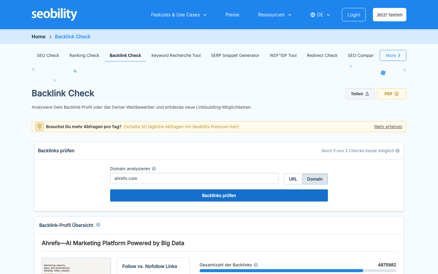Click the Schalte 50 tägliche Abfragen text

pyautogui.click(x=181, y=127)
